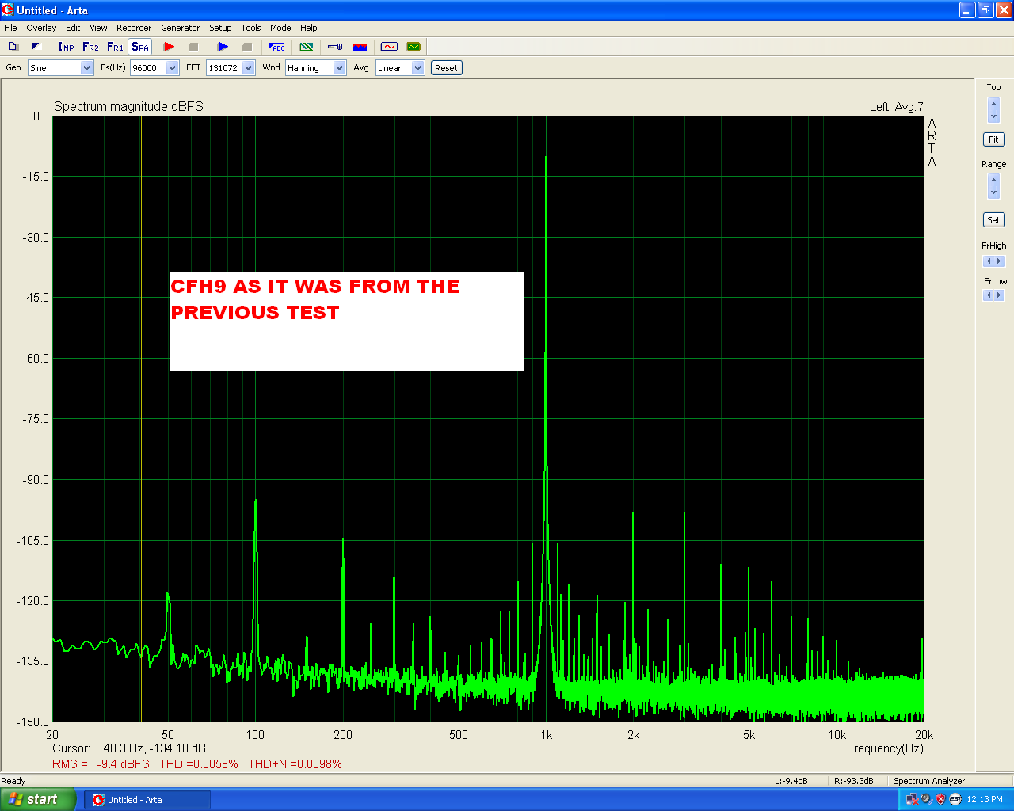Click the Windows Start button
This screenshot has height=811, width=1014.
pos(38,799)
